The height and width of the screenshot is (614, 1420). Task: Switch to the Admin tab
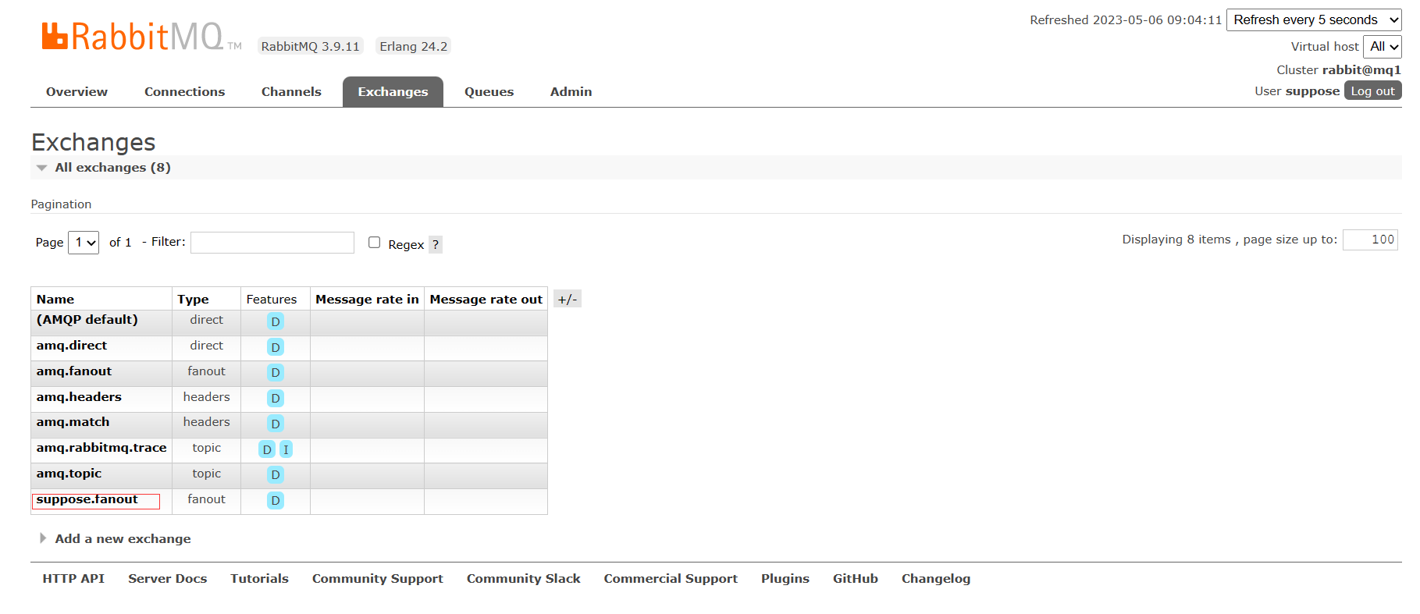[x=571, y=92]
